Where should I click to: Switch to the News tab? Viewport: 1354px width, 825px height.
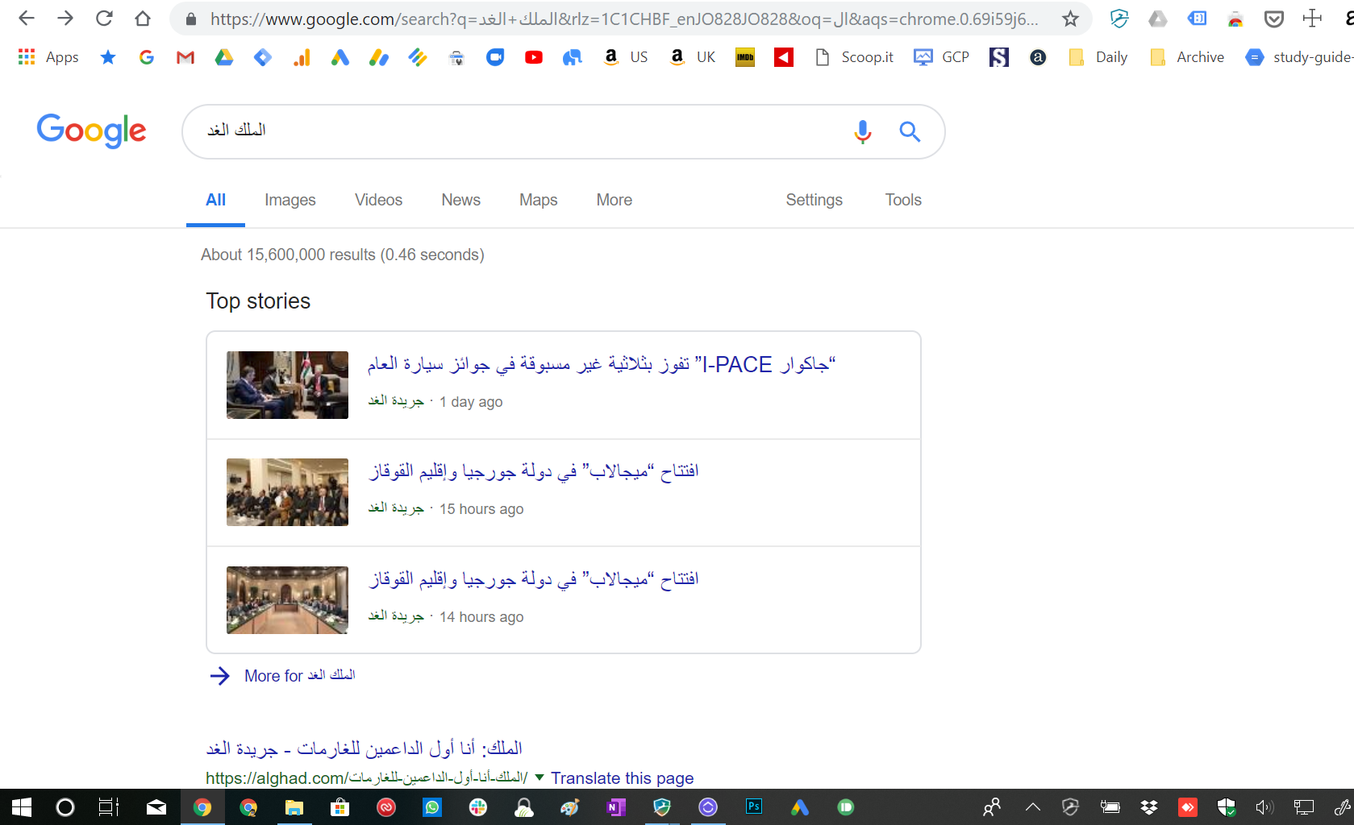(460, 200)
